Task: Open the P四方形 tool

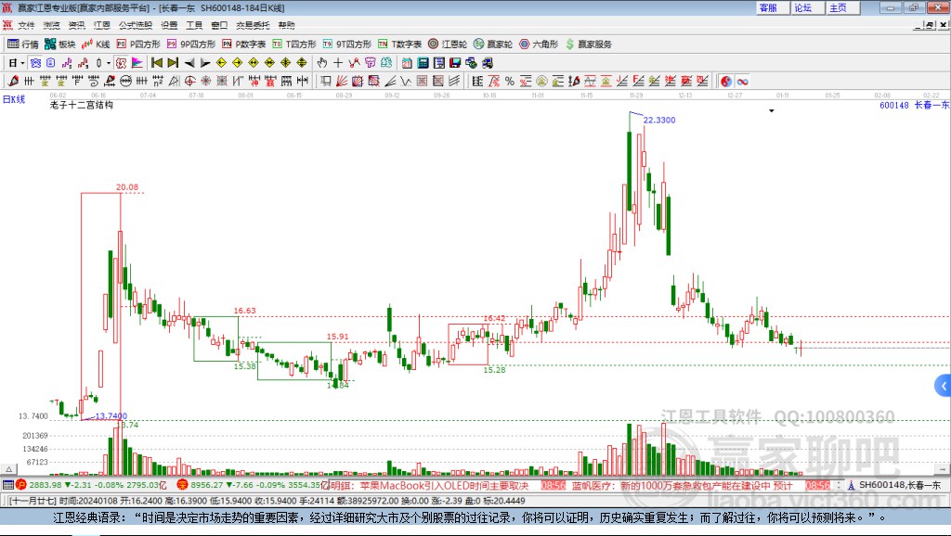Action: (x=138, y=44)
